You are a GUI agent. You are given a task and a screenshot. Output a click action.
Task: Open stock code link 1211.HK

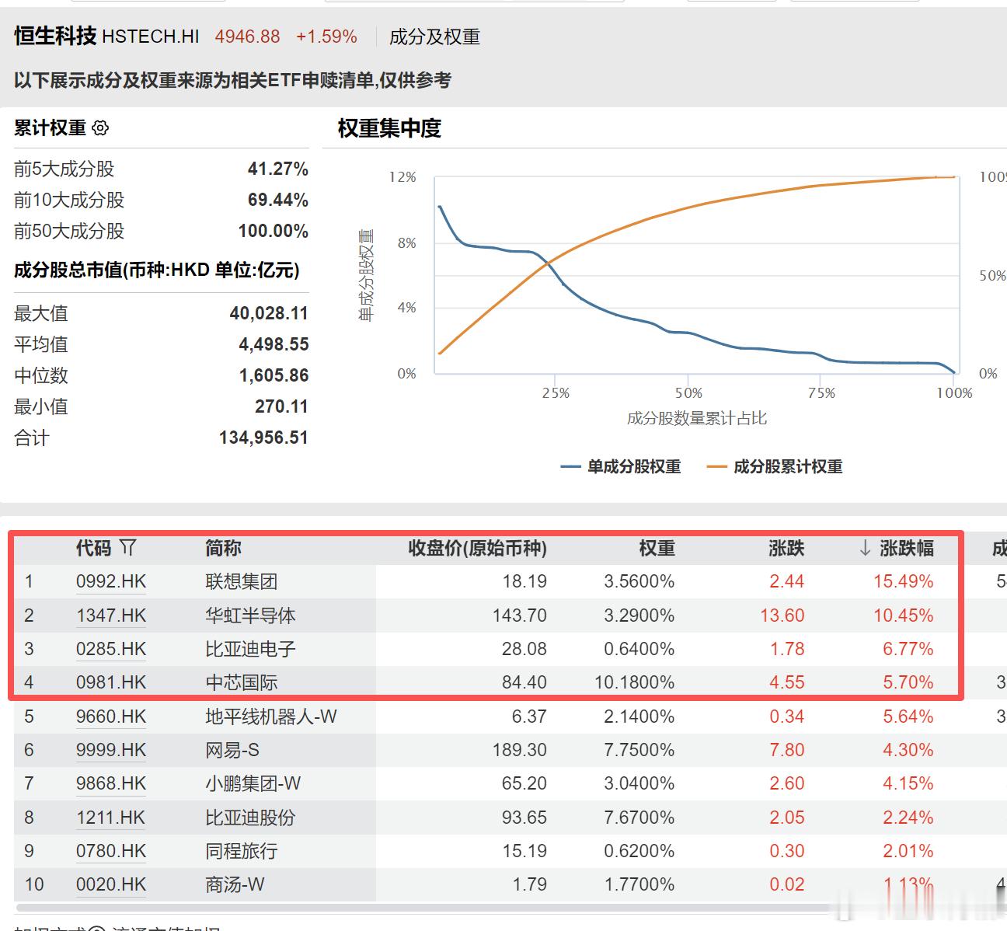point(111,818)
